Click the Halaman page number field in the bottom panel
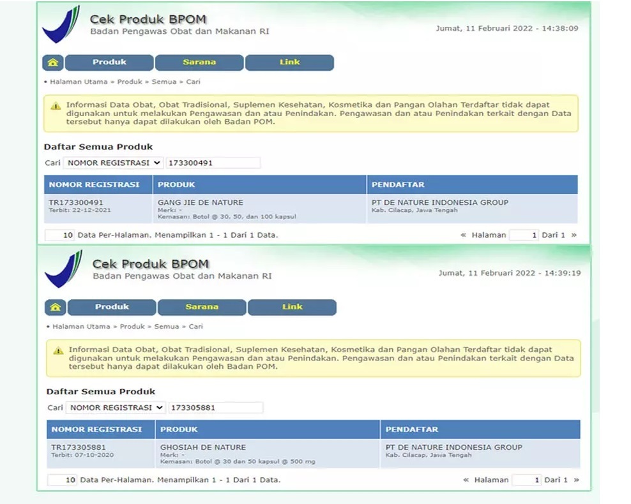The image size is (631, 504). (526, 480)
